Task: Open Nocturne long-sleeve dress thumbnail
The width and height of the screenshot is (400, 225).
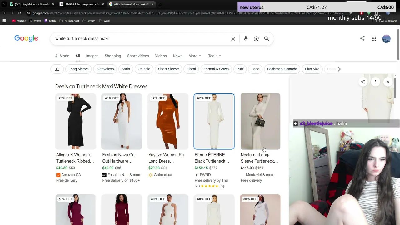Action: (260, 122)
